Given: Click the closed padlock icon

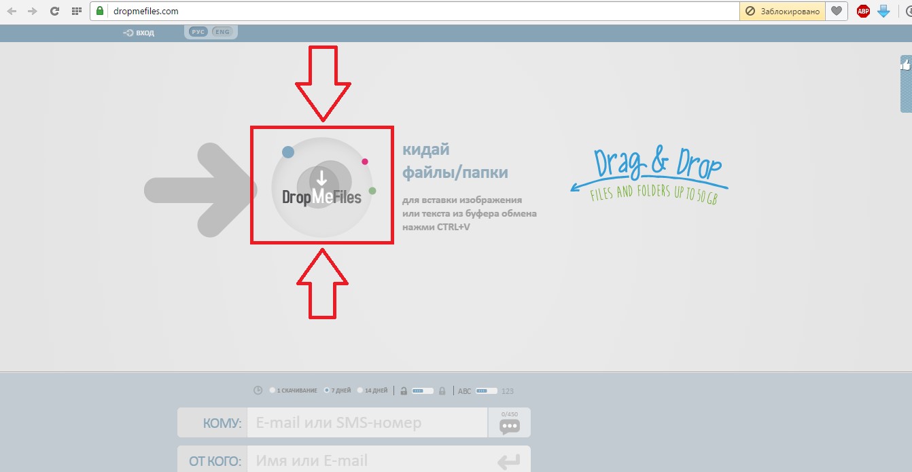Looking at the screenshot, I should tap(442, 390).
